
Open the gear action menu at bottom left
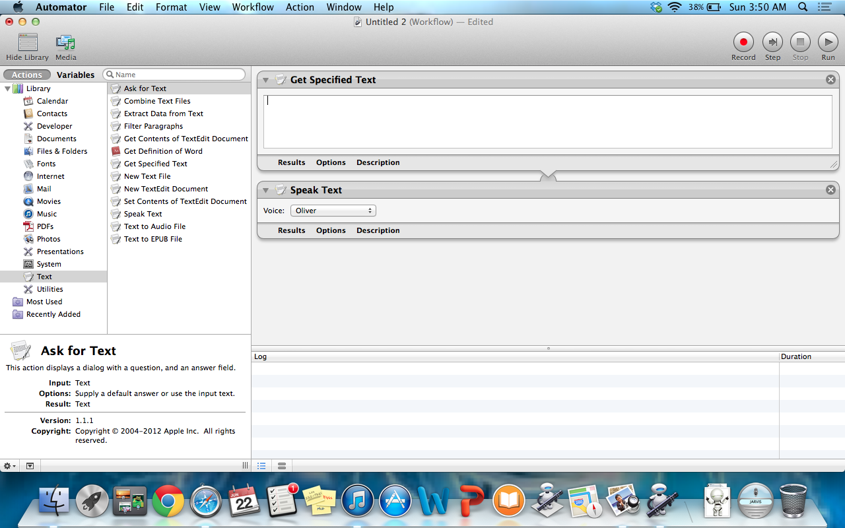[10, 466]
